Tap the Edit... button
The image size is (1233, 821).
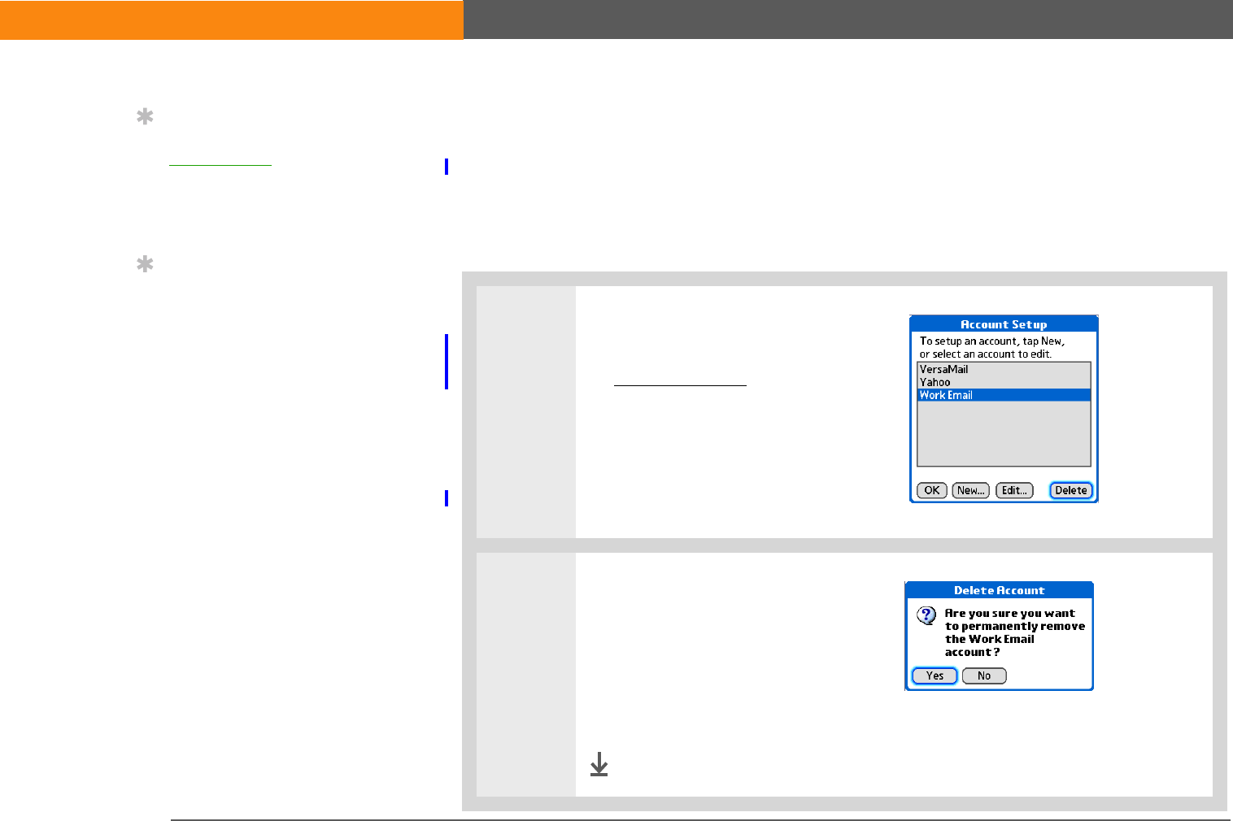1014,490
